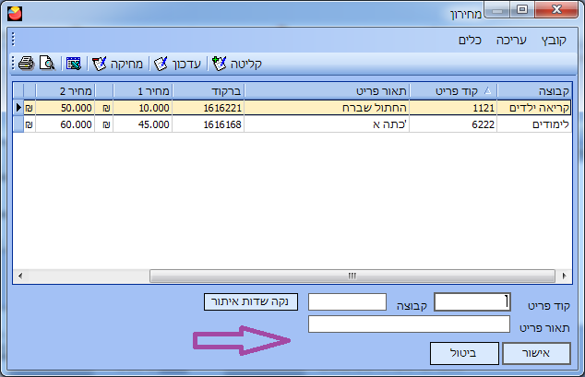Click price cell 60.000
585x377 pixels.
66,124
